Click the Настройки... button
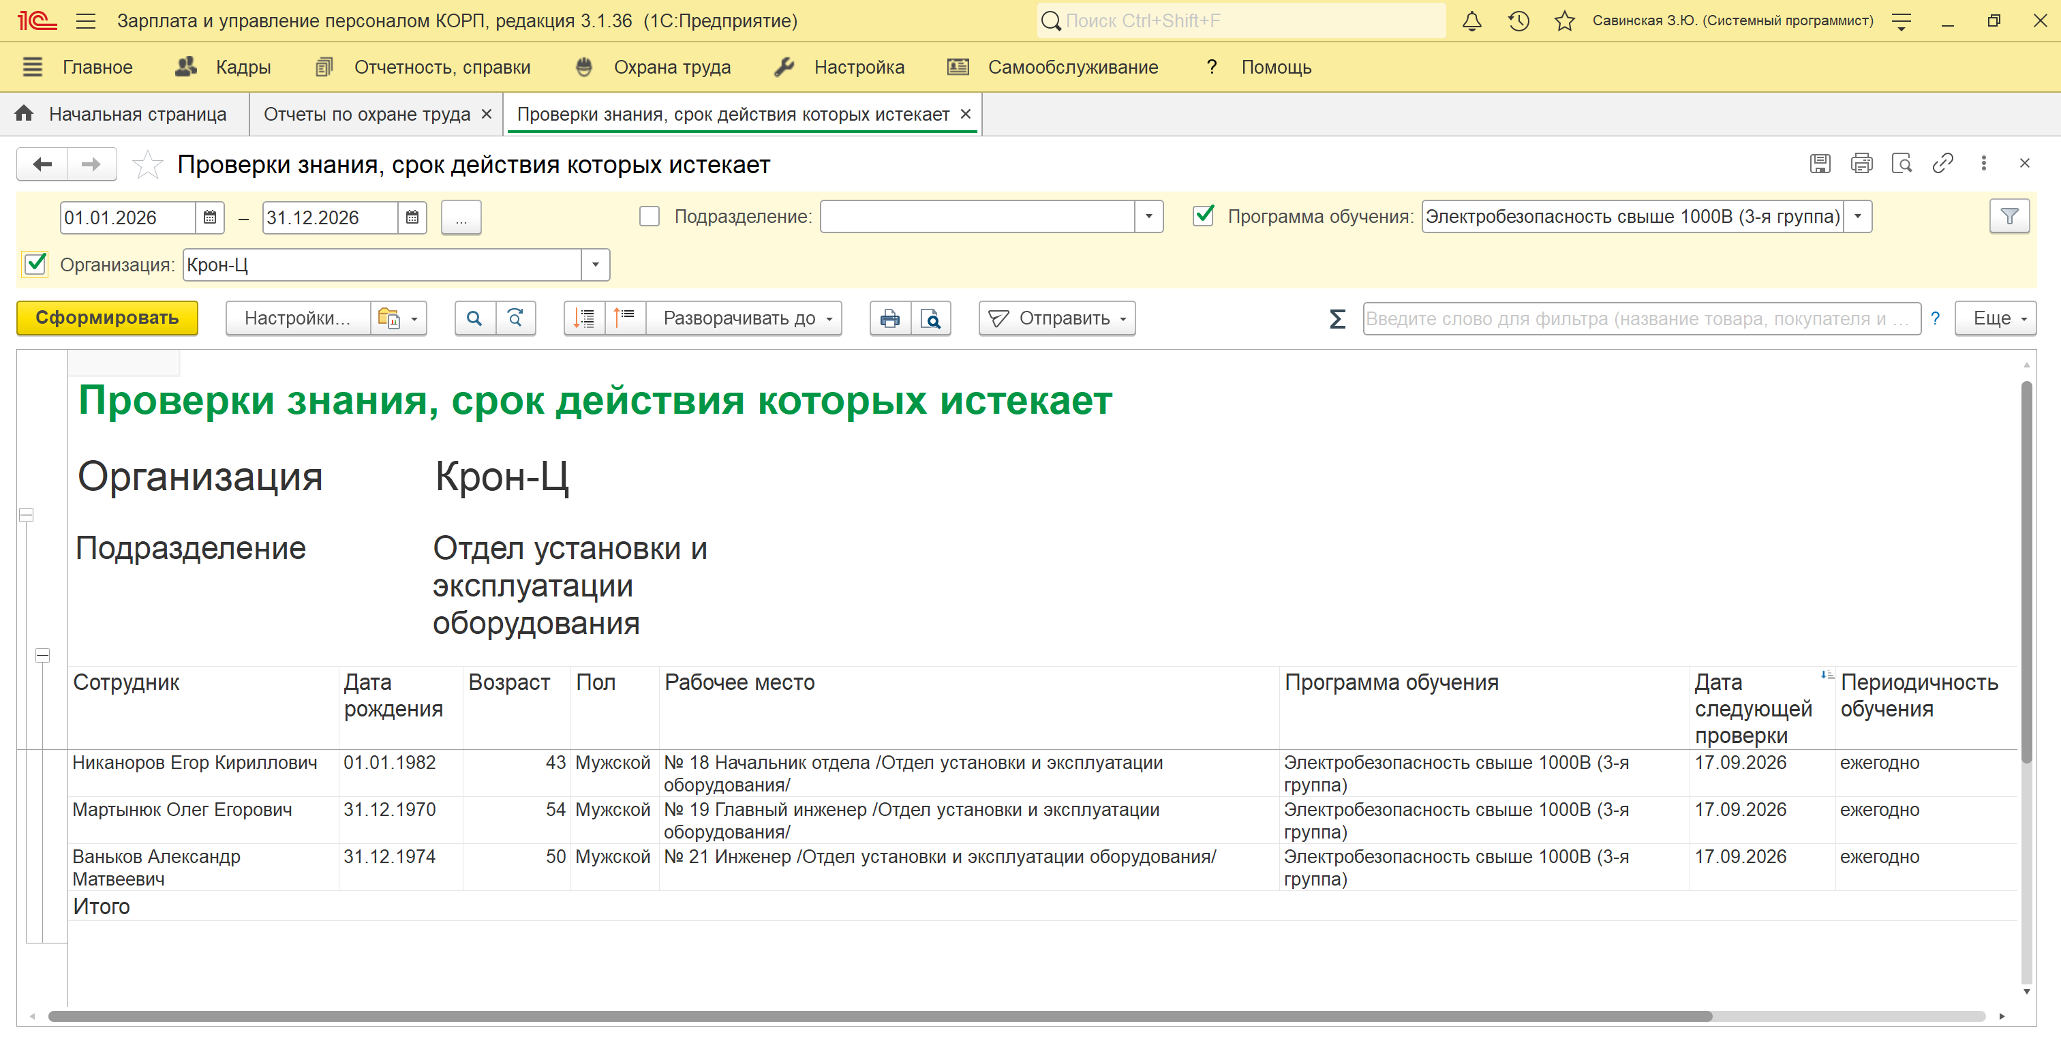The width and height of the screenshot is (2061, 1043). pyautogui.click(x=297, y=318)
